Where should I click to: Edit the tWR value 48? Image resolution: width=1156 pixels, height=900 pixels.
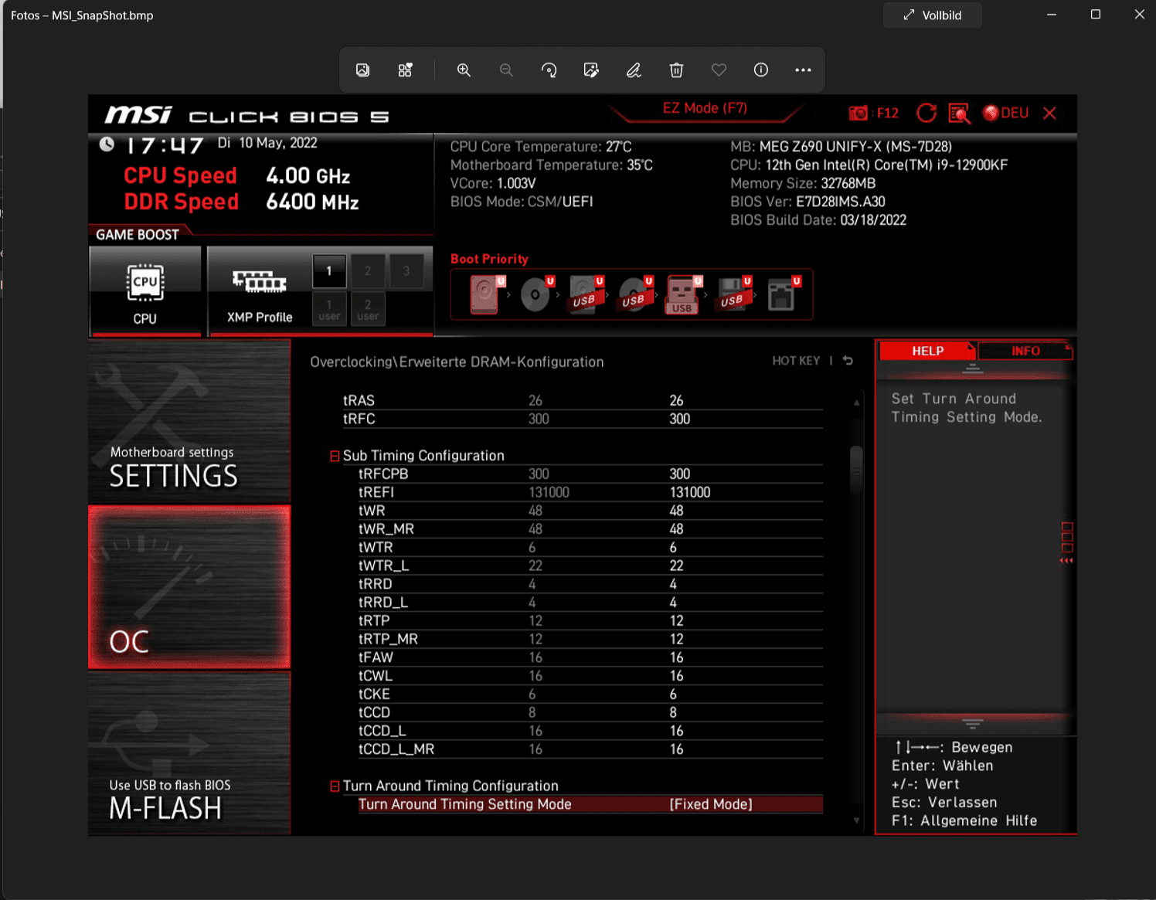pyautogui.click(x=676, y=511)
